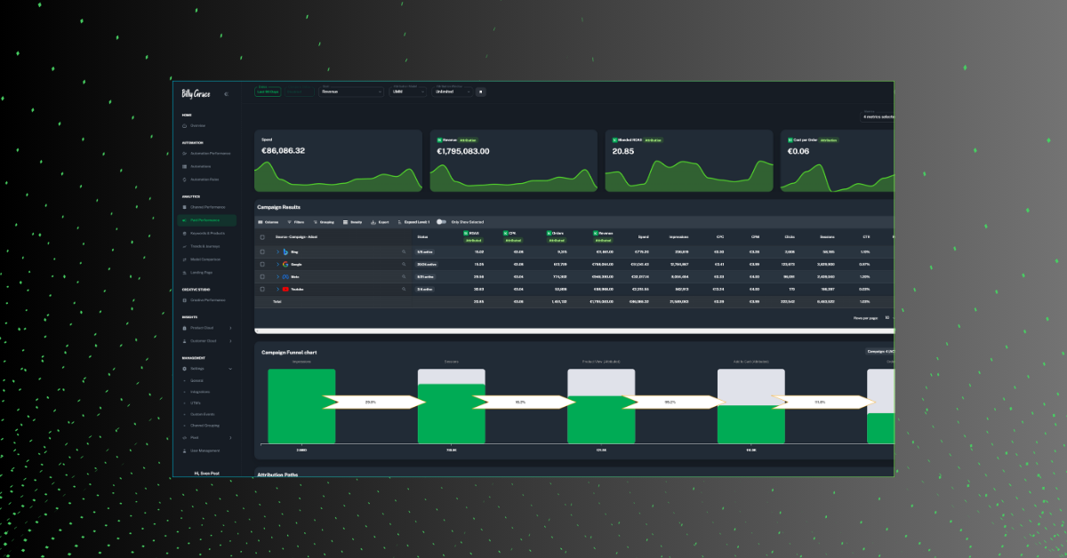
Task: Adjust table Density using its toolbar icon
Action: [x=351, y=221]
